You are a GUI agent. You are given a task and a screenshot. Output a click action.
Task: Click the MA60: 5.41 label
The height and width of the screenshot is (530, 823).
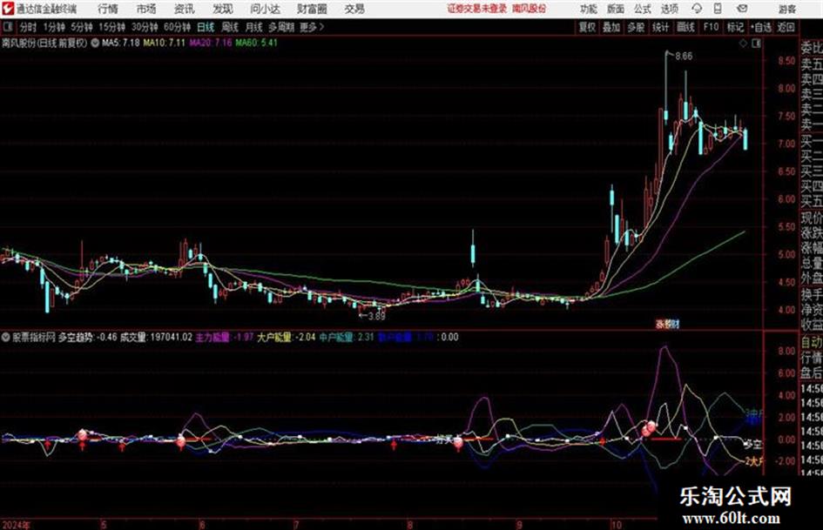coord(256,43)
